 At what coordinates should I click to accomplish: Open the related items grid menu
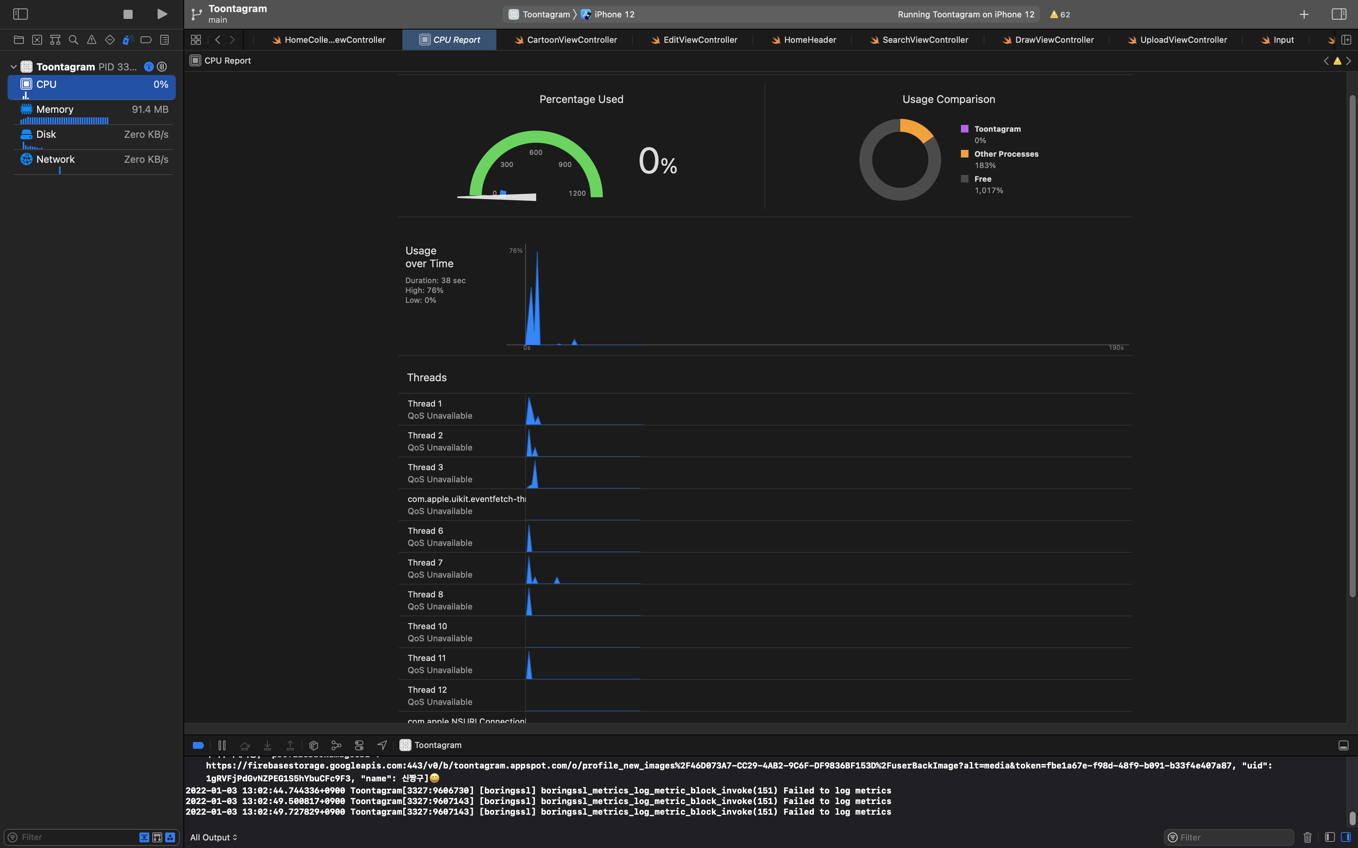tap(196, 40)
